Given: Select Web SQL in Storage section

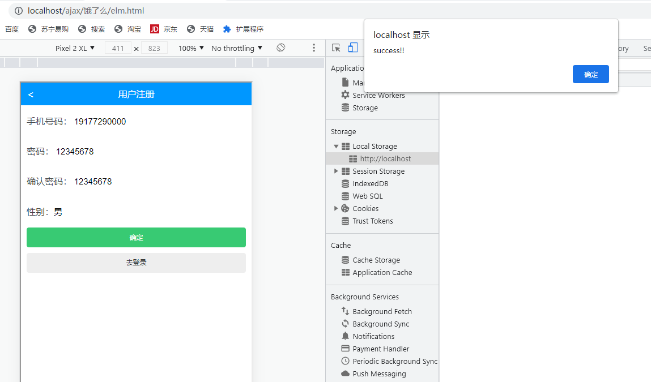Looking at the screenshot, I should pos(368,196).
